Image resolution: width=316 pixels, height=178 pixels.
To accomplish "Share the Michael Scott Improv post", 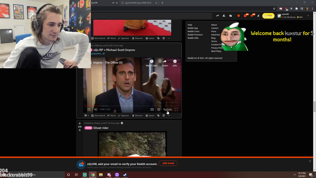I will pyautogui.click(x=112, y=115).
